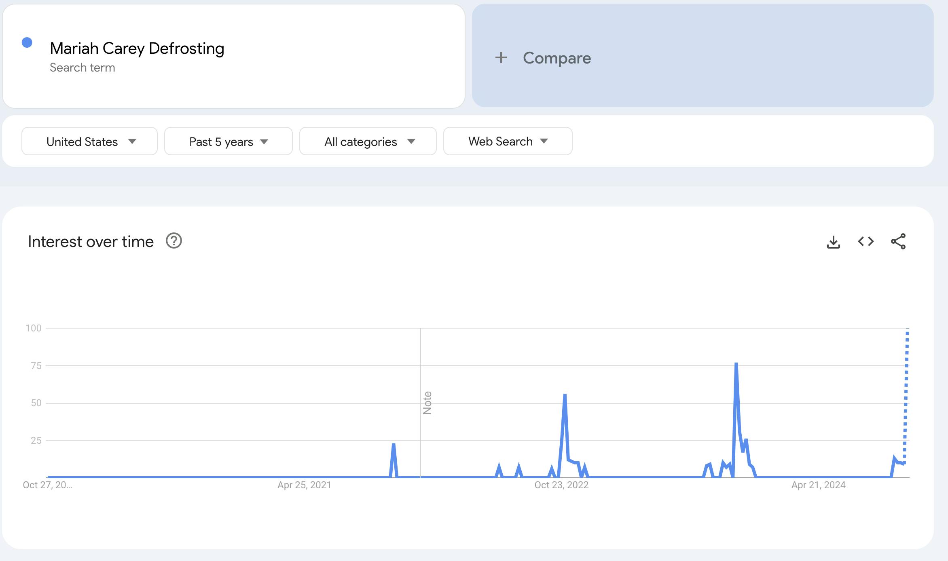Click the Mariah Carey Defrosting search term
The width and height of the screenshot is (948, 561).
tap(137, 47)
